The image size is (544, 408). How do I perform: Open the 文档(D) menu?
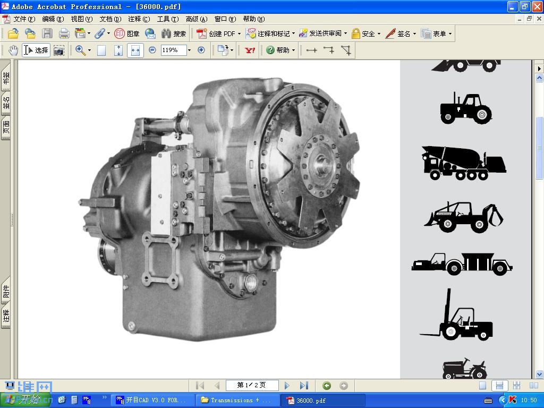(x=110, y=19)
